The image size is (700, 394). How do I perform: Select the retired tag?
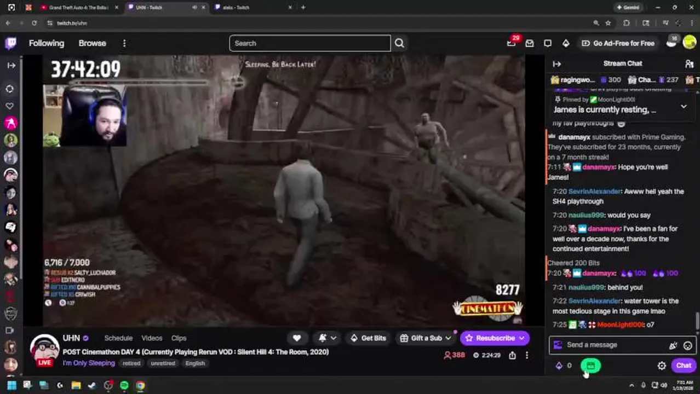[131, 363]
